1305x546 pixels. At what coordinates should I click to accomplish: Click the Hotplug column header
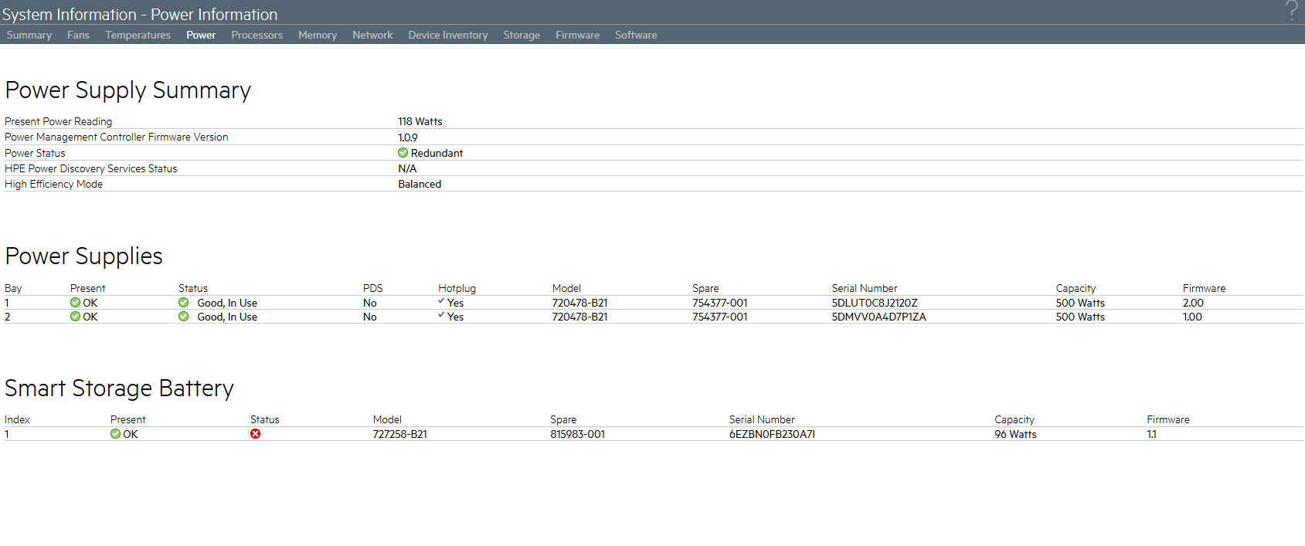(457, 288)
